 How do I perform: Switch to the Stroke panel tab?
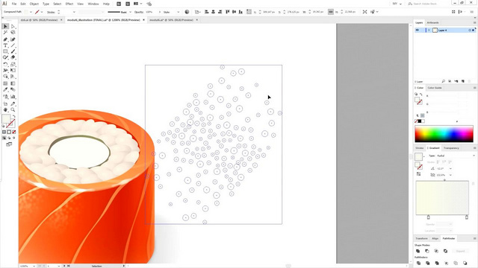(x=420, y=148)
